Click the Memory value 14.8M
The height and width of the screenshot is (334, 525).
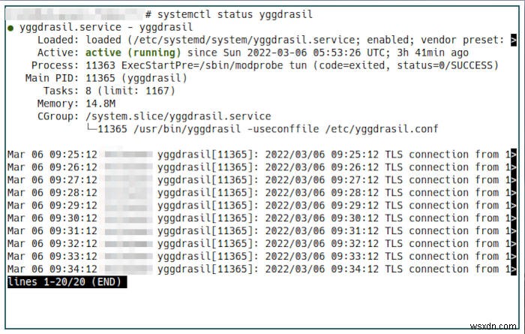(101, 104)
